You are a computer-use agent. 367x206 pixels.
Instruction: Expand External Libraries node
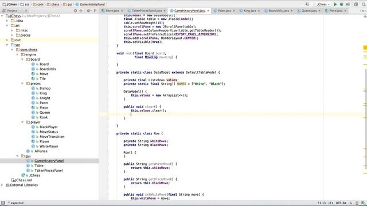click(2, 185)
